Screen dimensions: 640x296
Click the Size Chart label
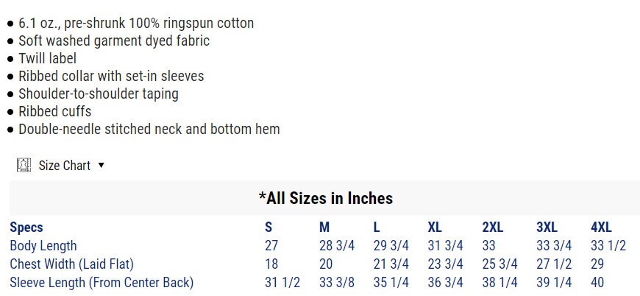(65, 166)
